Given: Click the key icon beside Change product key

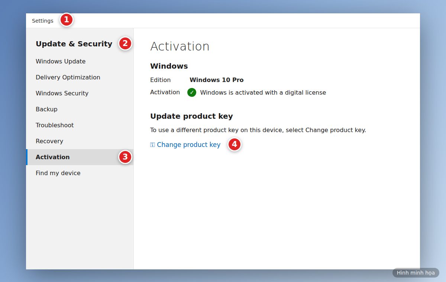Looking at the screenshot, I should point(152,145).
